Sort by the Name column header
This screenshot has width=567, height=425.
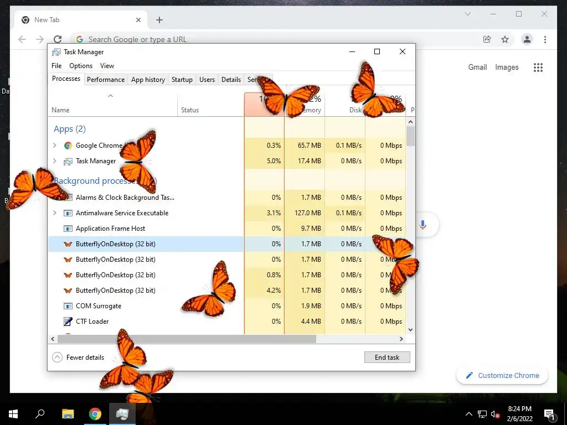click(x=112, y=105)
